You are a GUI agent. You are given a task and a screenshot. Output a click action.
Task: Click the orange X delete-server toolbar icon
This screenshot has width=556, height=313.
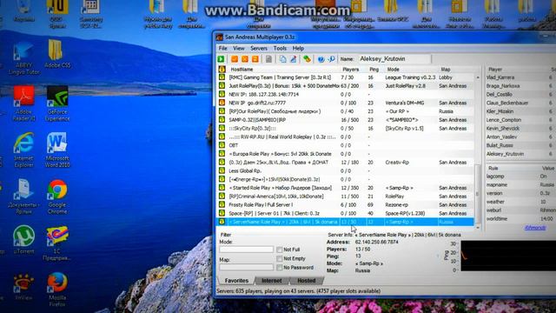245,59
